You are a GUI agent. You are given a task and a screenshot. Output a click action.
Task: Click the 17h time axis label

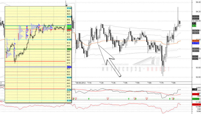point(162,83)
